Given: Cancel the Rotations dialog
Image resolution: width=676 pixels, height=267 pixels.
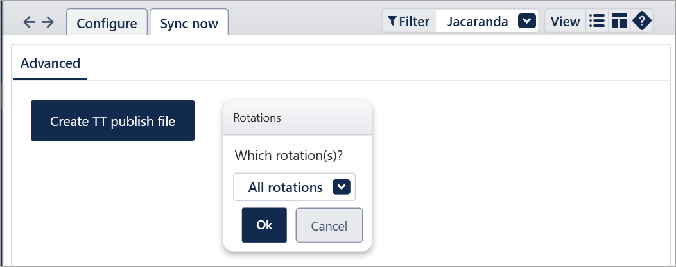Looking at the screenshot, I should [329, 225].
